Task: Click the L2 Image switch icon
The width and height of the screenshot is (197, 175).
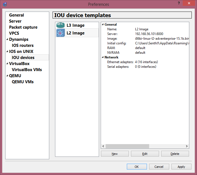Action: [61, 33]
